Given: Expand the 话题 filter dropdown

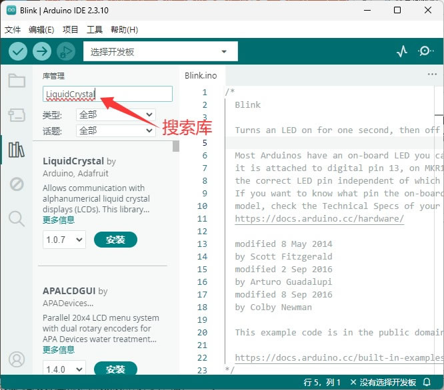Looking at the screenshot, I should tap(116, 131).
